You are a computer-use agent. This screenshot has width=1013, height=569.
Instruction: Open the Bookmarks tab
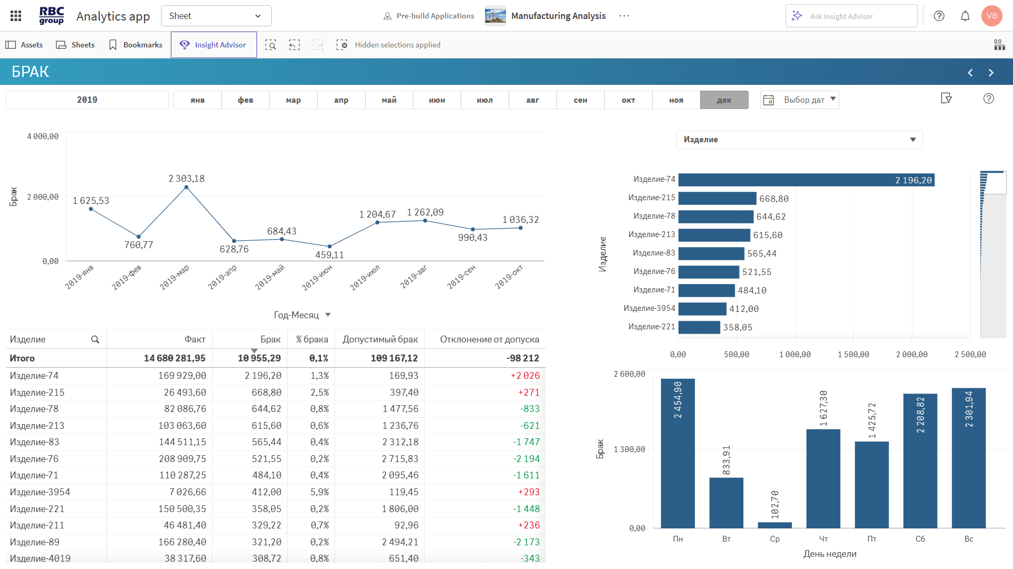[x=135, y=45]
